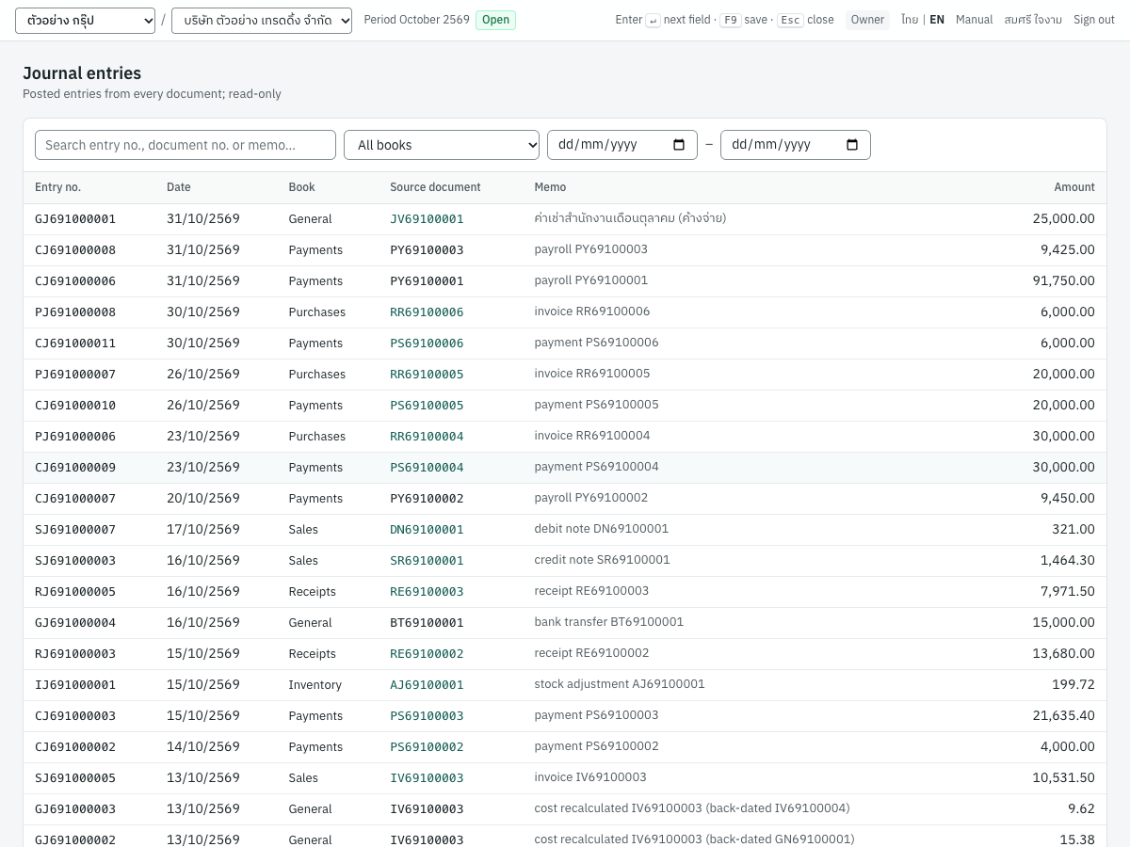
Task: Open debit note DN69100001
Action: [427, 530]
